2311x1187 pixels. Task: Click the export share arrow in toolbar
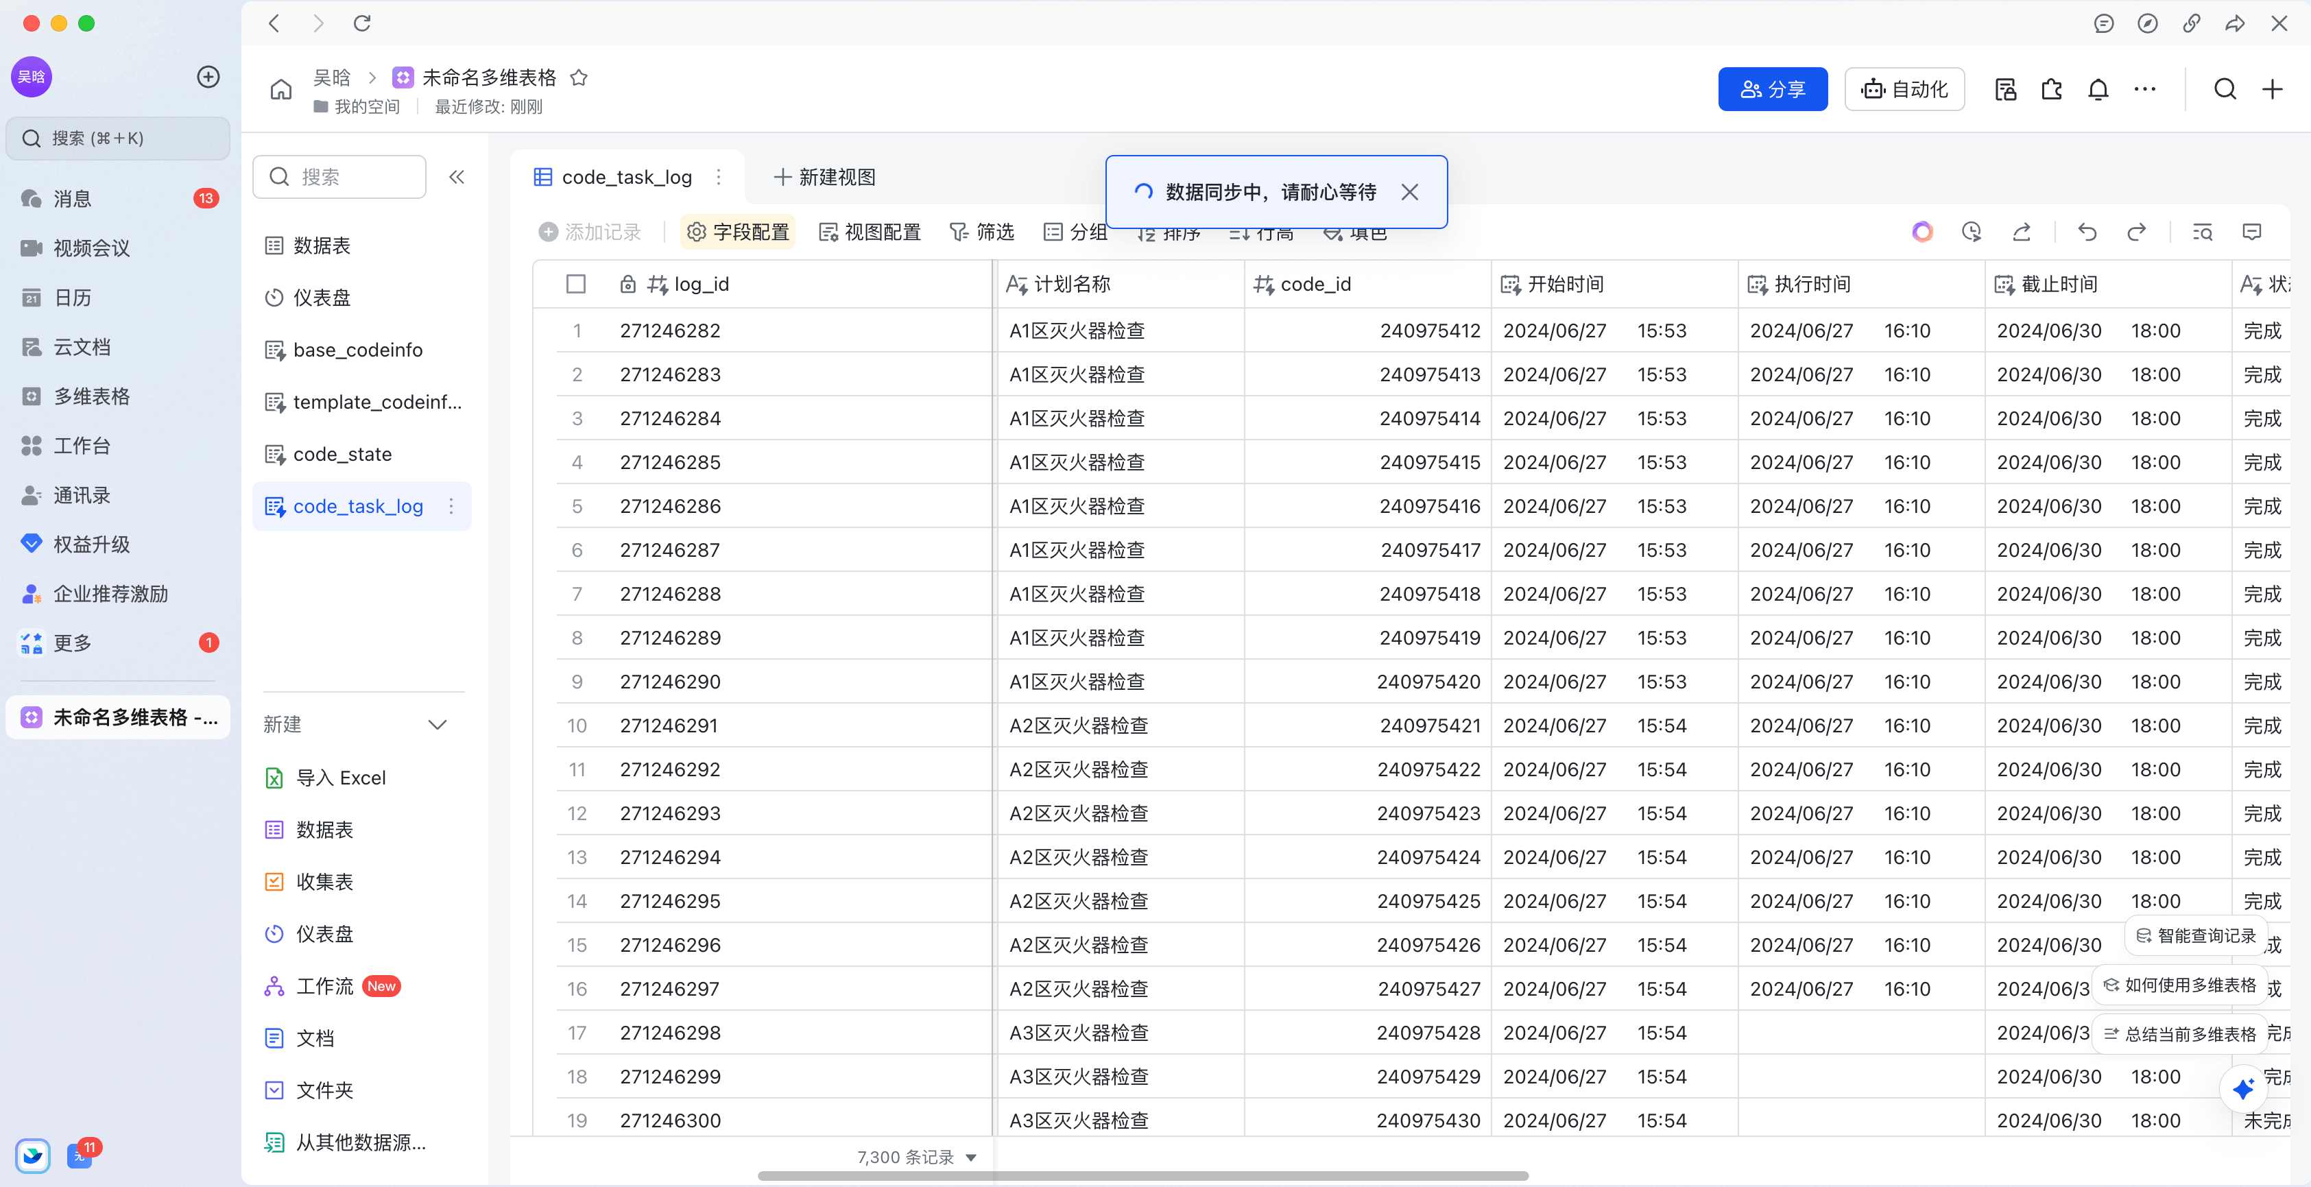2021,232
